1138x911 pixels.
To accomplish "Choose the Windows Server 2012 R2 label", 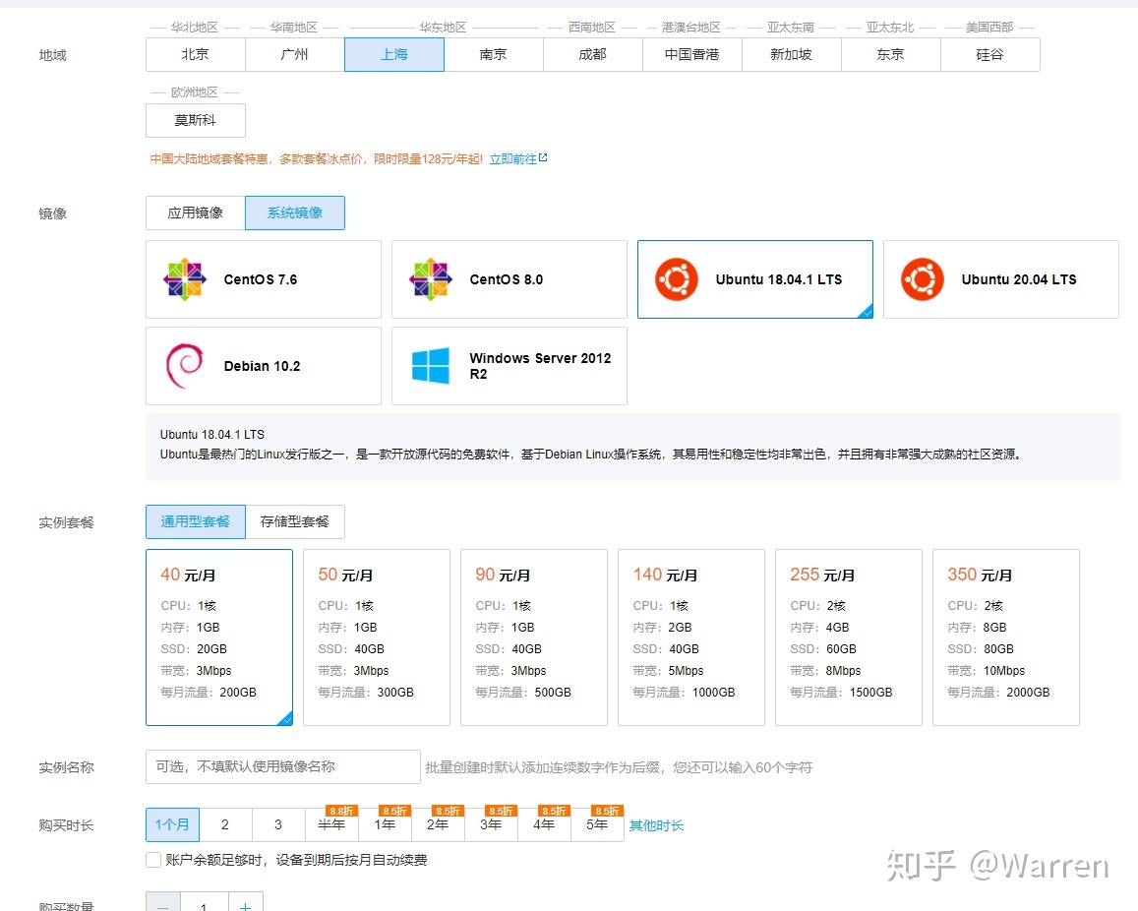I will 540,366.
